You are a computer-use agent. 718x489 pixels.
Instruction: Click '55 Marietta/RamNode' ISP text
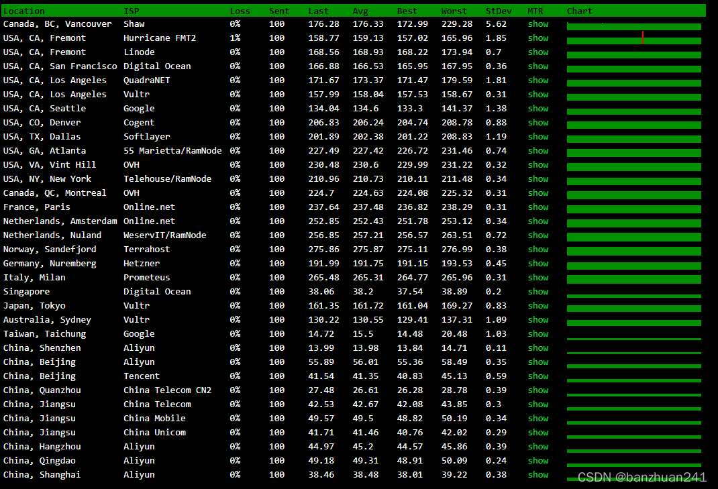pos(172,151)
